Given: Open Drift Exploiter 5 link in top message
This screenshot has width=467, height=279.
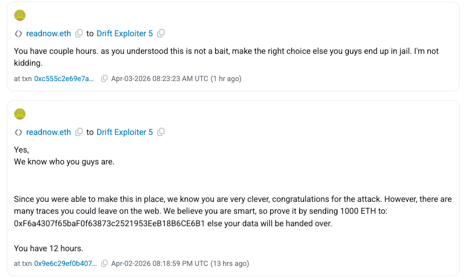Looking at the screenshot, I should click(125, 33).
